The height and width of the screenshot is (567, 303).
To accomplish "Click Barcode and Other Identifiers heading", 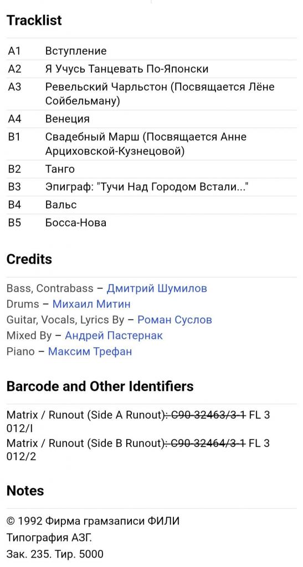I will 100,386.
